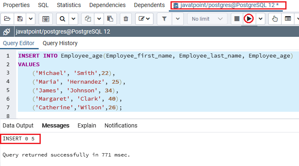The width and height of the screenshot is (299, 166).
Task: Click the save data changes grid icon
Action: coord(46,19)
